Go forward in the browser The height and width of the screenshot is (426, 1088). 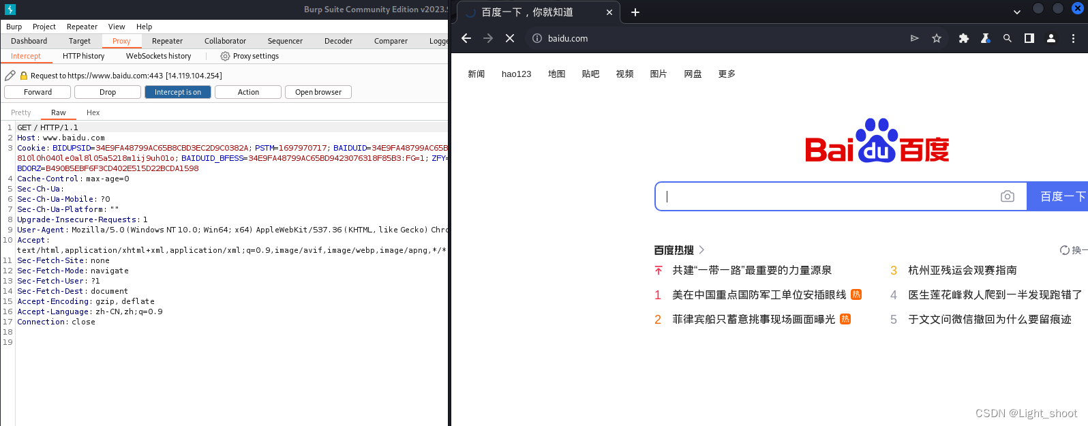[488, 38]
